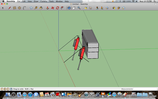Open the Edit menu
This screenshot has width=158, height=99.
(24, 1)
